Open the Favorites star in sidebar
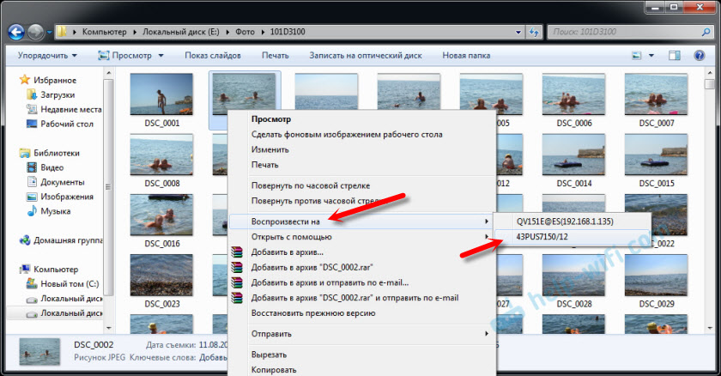The width and height of the screenshot is (721, 376). pos(24,80)
